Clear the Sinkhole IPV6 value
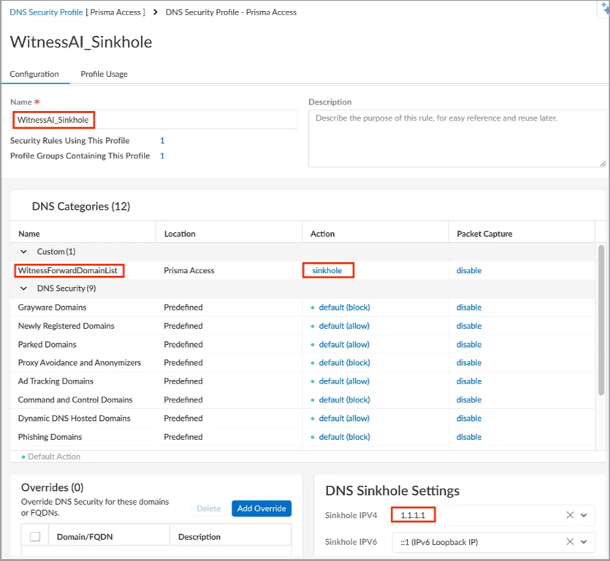610x561 pixels. (x=570, y=541)
